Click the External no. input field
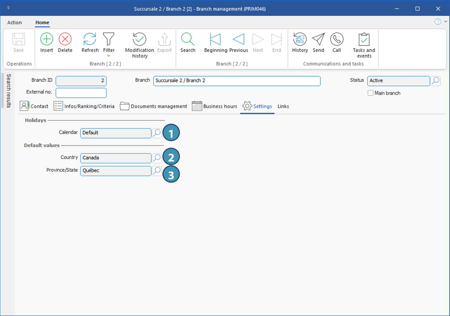The width and height of the screenshot is (450, 316). click(81, 93)
